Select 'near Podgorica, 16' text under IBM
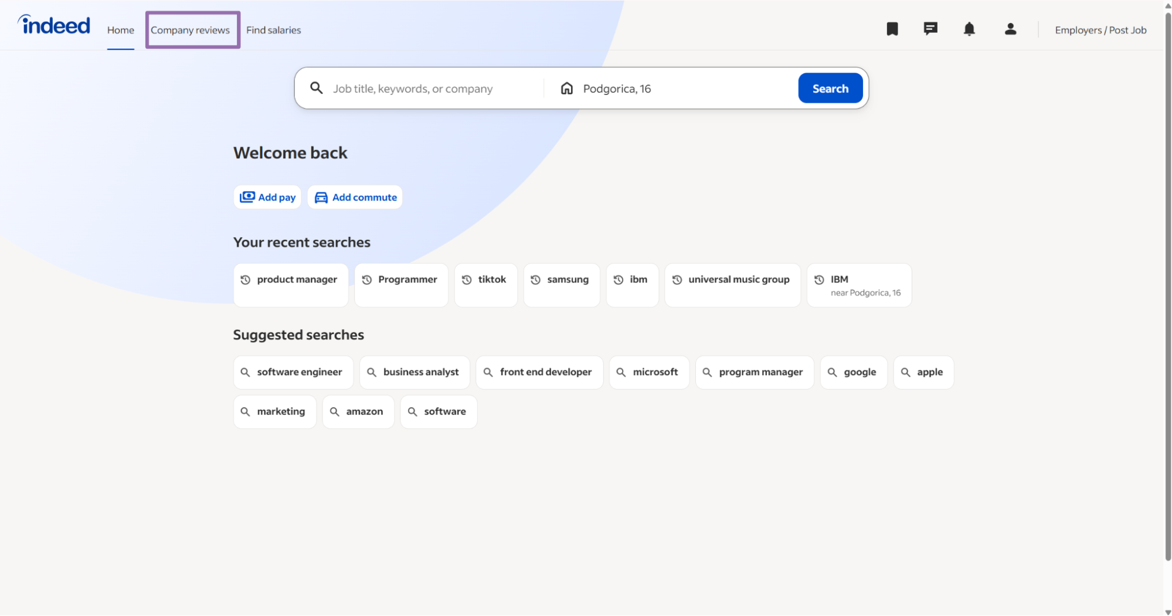Screen dimensions: 1172x616 coord(865,292)
